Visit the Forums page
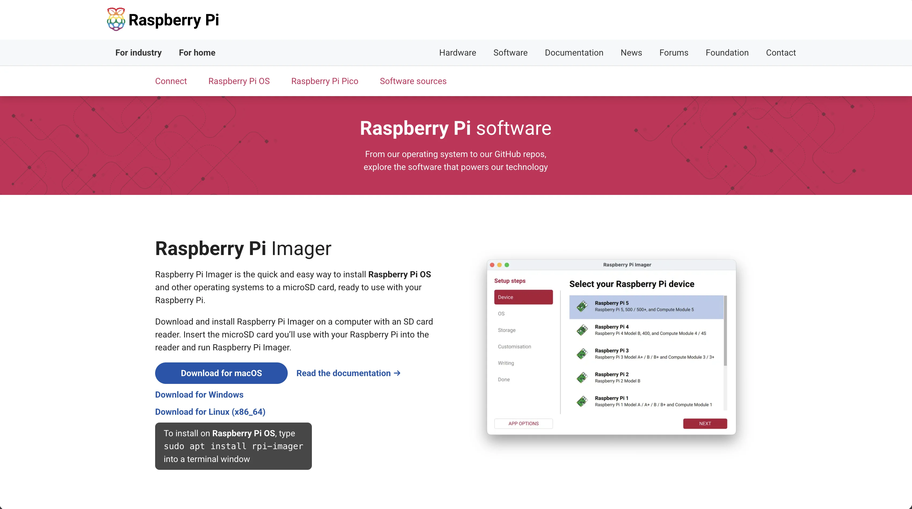The width and height of the screenshot is (912, 509). coord(674,53)
